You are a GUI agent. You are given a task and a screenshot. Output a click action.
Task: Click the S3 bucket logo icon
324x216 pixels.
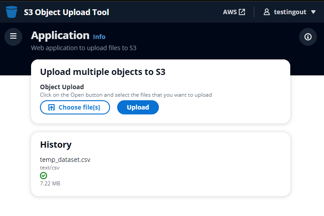[x=12, y=12]
